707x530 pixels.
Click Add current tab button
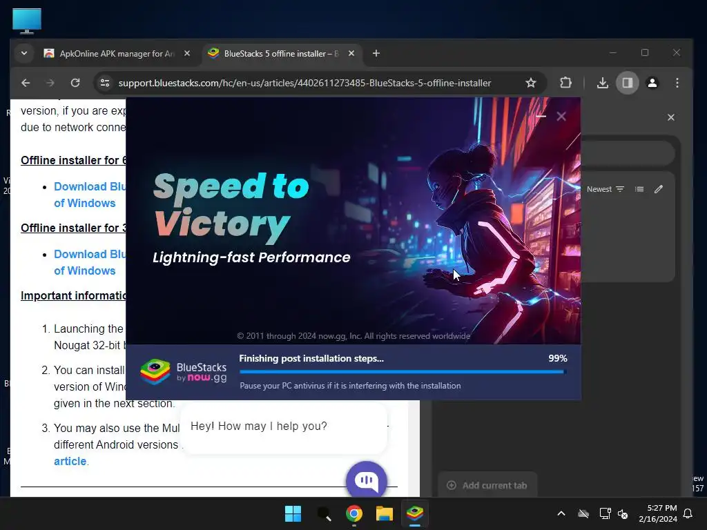point(487,485)
